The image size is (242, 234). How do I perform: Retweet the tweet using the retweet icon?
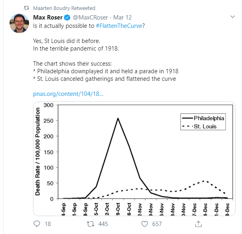[90, 224]
